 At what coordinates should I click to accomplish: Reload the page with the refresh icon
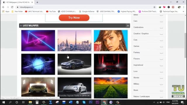[12, 7]
